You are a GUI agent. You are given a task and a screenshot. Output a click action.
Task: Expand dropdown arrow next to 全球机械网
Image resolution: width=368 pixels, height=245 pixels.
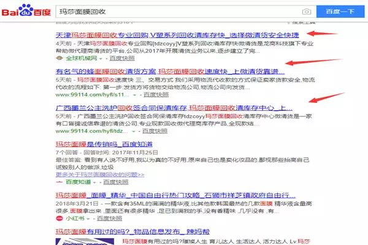point(101,59)
